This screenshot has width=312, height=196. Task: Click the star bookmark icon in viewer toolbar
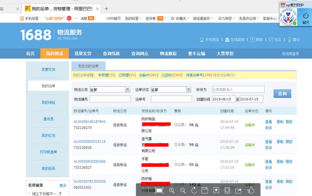pos(216,190)
